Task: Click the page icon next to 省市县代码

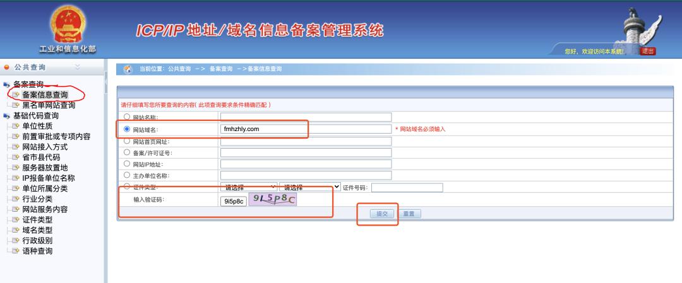Action: pos(16,157)
